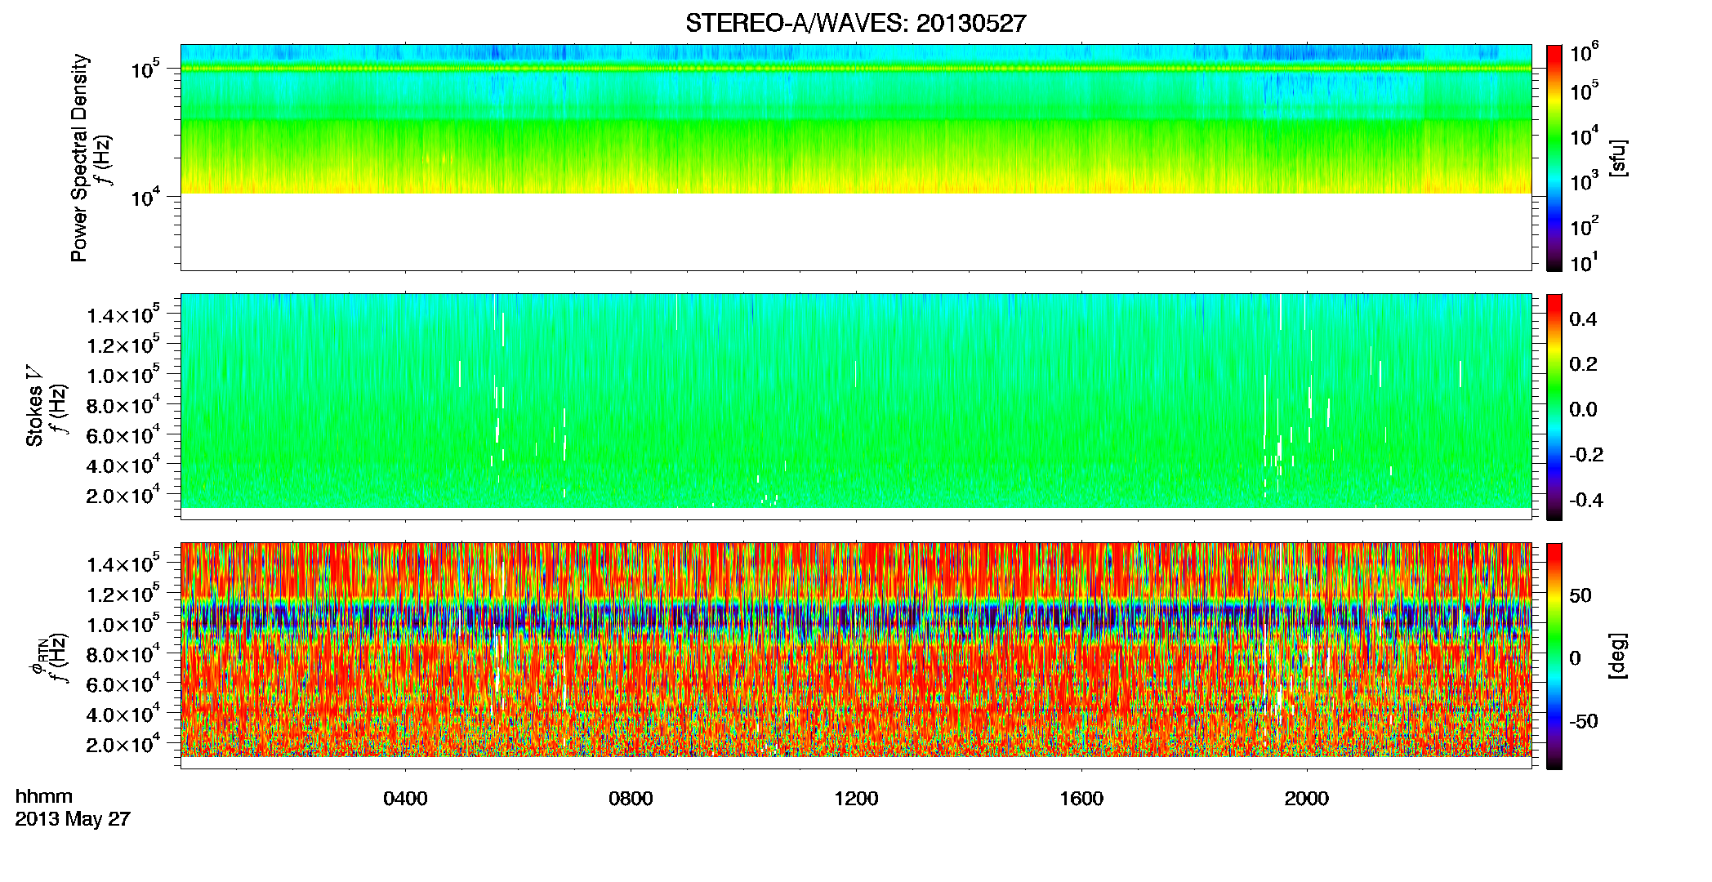Click the 1200 time tick label
Image resolution: width=1712 pixels, height=882 pixels.
pyautogui.click(x=856, y=799)
